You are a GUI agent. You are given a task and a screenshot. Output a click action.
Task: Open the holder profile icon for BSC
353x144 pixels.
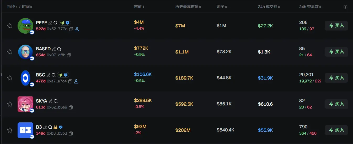76,81
